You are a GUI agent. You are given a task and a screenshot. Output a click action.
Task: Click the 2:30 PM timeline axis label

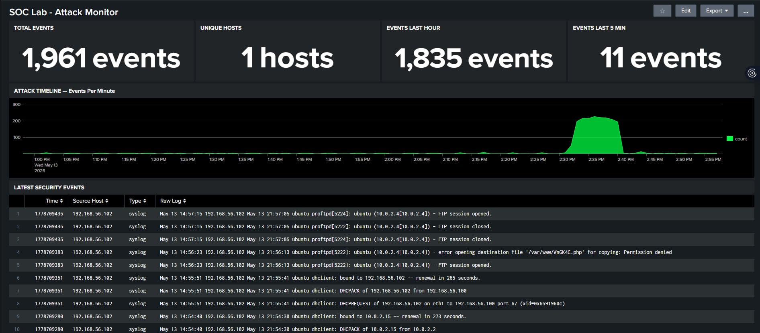pyautogui.click(x=567, y=159)
